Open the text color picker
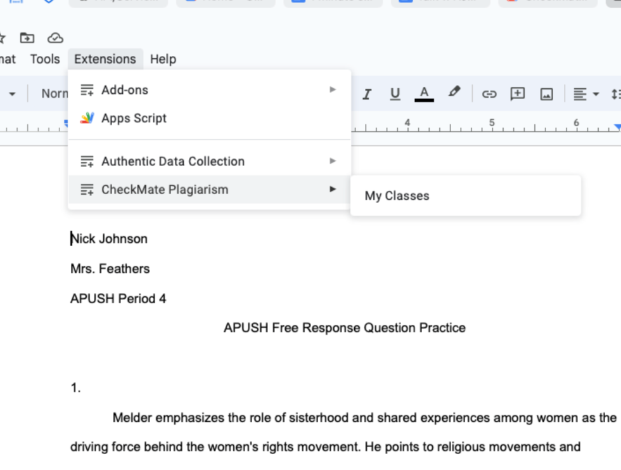The width and height of the screenshot is (621, 470). tap(424, 93)
